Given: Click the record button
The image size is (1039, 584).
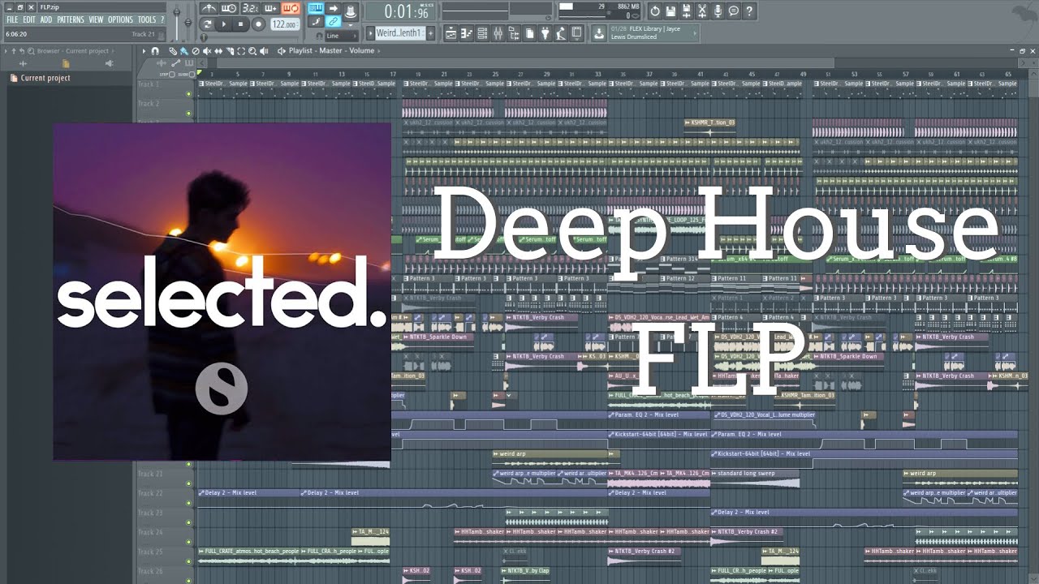Looking at the screenshot, I should 258,24.
